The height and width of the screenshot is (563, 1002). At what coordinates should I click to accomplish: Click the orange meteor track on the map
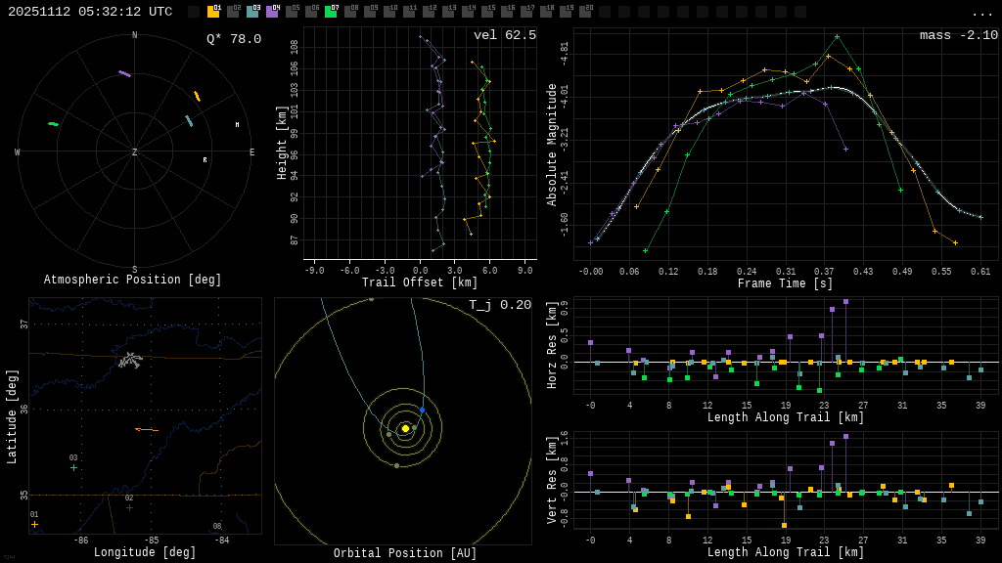[147, 429]
